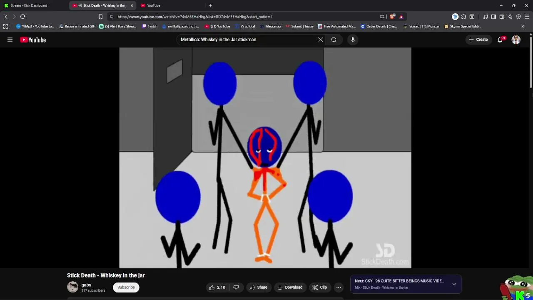The image size is (533, 300).
Task: Toggle the browser sidebar panel
Action: 493,17
